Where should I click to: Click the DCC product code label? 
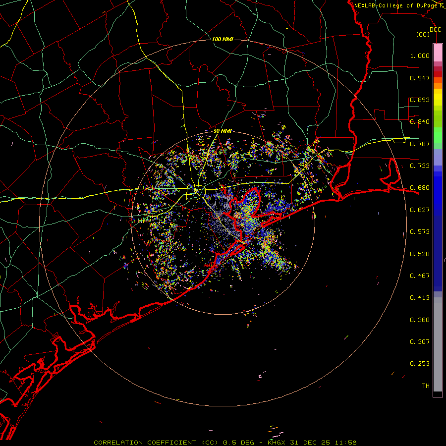pyautogui.click(x=435, y=30)
